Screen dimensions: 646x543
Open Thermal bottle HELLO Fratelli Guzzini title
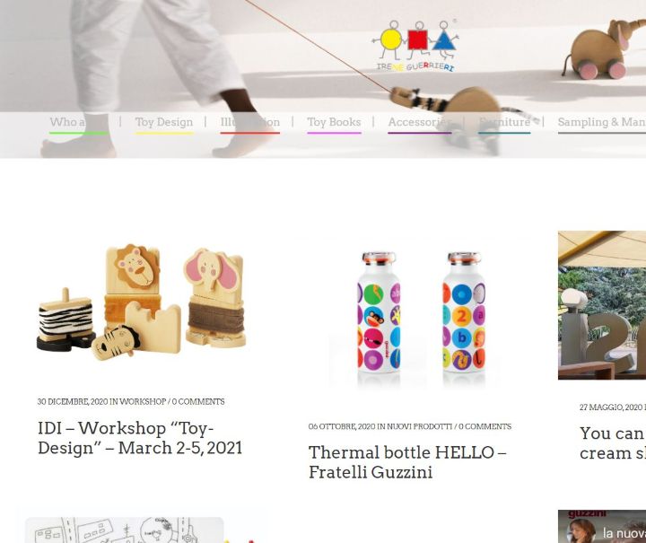tap(408, 462)
